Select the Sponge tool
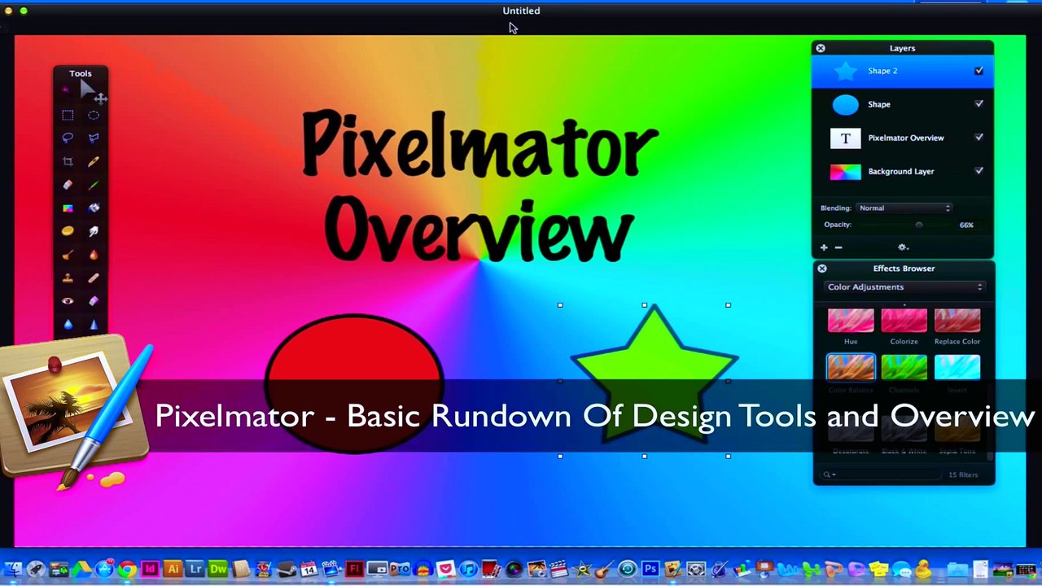 [x=68, y=231]
